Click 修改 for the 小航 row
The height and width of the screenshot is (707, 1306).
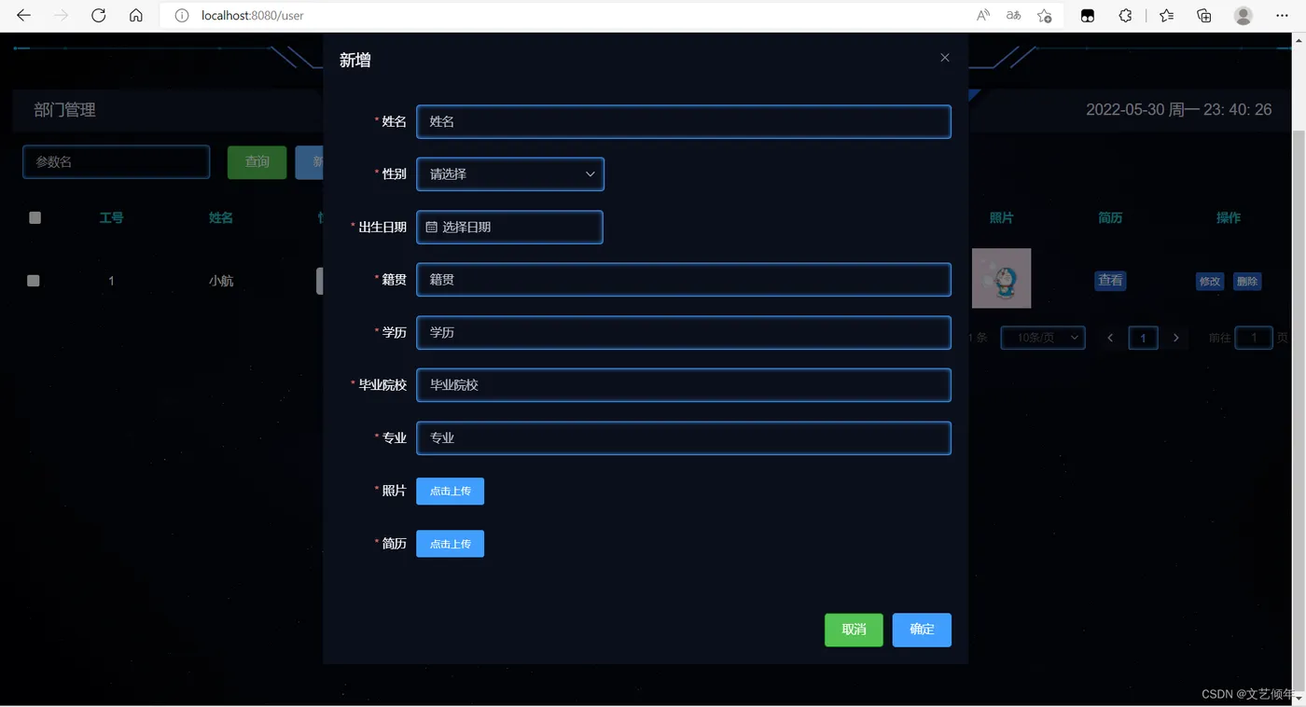tap(1210, 281)
